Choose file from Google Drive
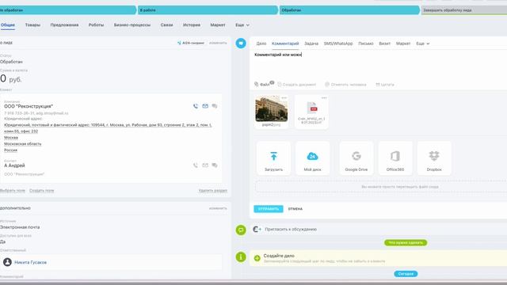Screen dimensions: 507x285 pos(356,158)
